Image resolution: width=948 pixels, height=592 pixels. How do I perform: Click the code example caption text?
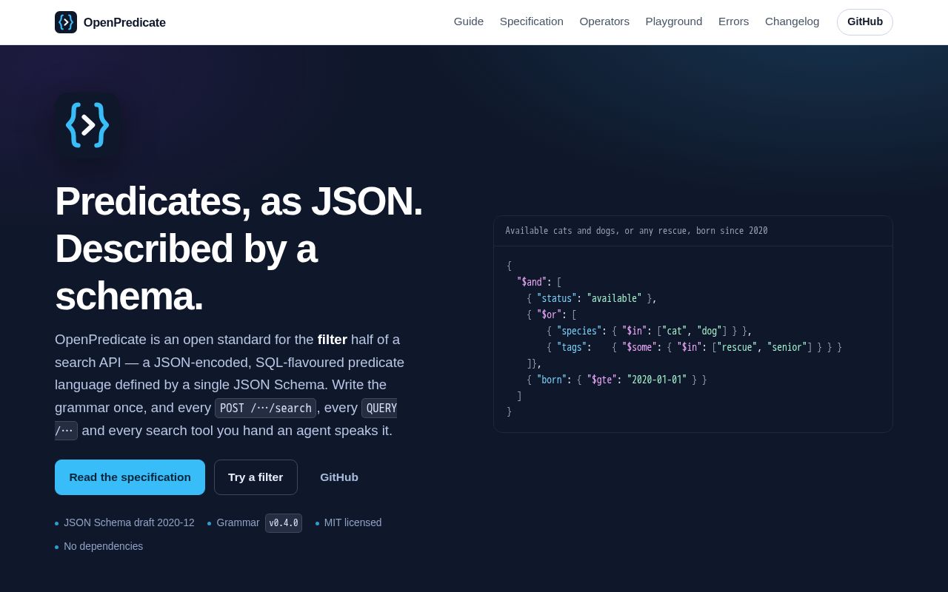pos(636,231)
